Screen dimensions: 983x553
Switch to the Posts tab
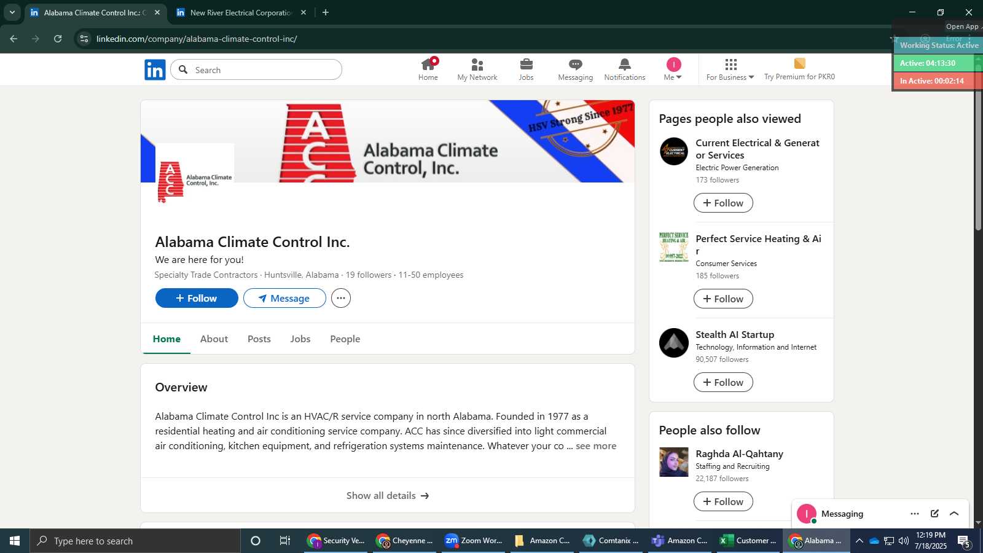[x=259, y=339]
